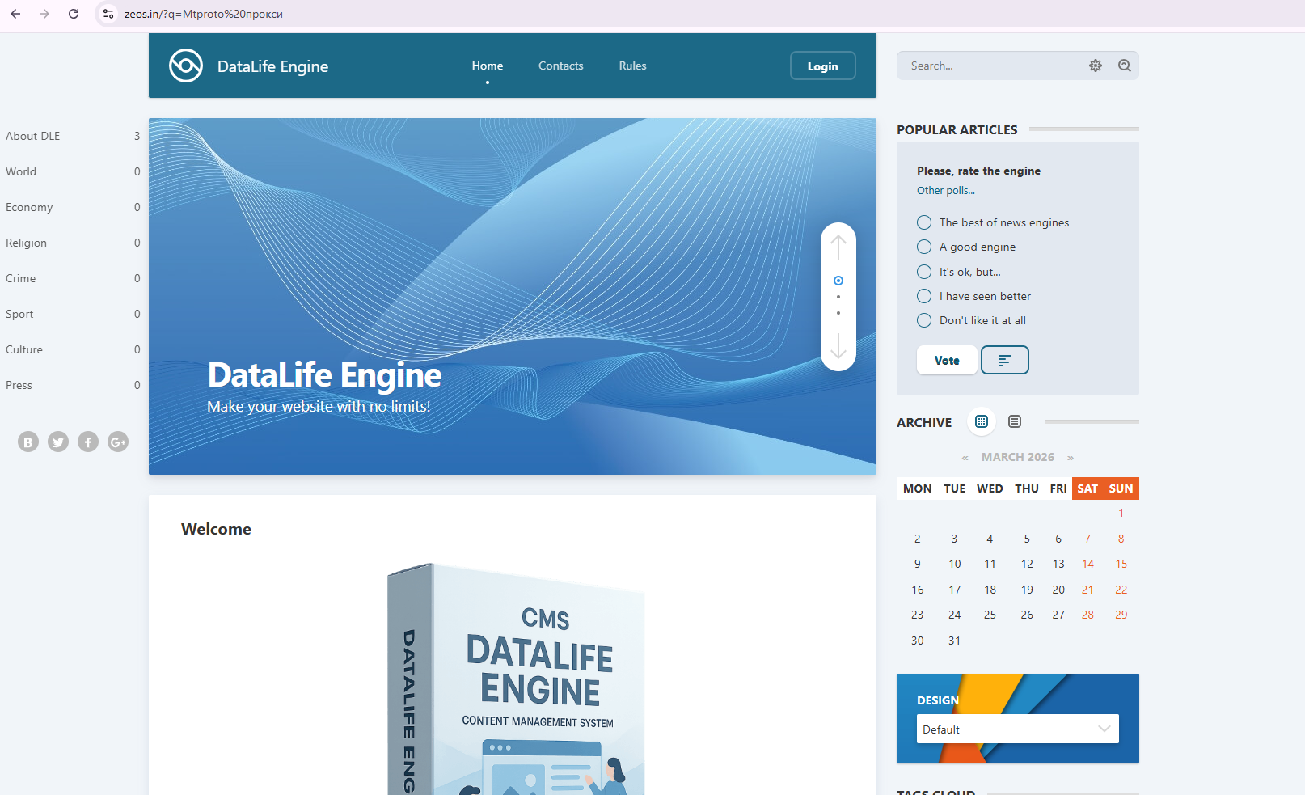The image size is (1305, 795).
Task: Click the MARCH 2026 calendar heading
Action: (x=1018, y=458)
